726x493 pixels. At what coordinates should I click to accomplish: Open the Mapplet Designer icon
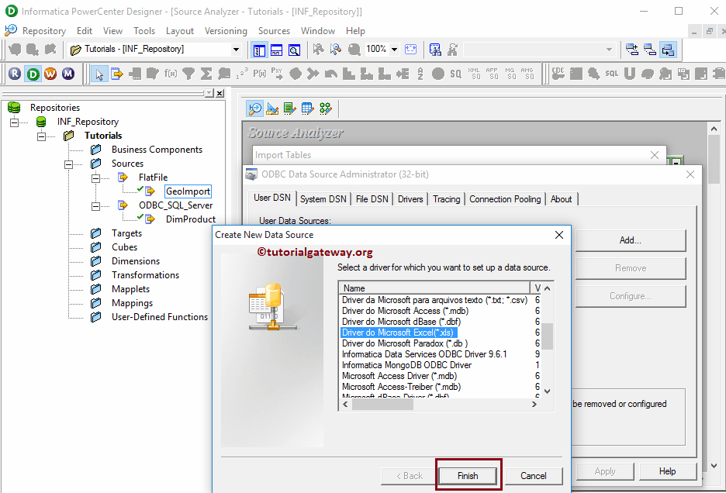pyautogui.click(x=306, y=109)
